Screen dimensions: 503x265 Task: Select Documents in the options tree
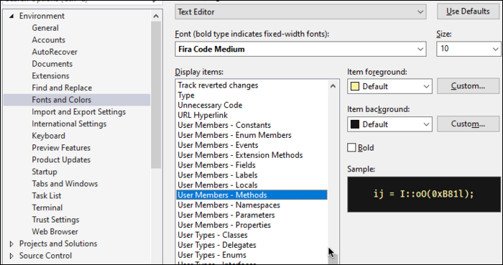pyautogui.click(x=52, y=64)
